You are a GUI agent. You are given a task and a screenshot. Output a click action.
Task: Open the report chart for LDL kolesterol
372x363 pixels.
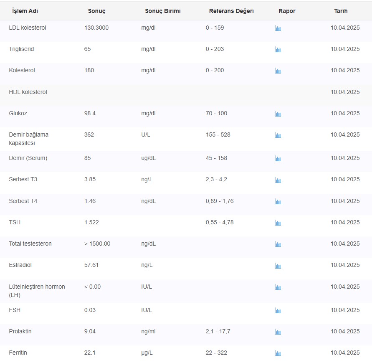(x=278, y=28)
